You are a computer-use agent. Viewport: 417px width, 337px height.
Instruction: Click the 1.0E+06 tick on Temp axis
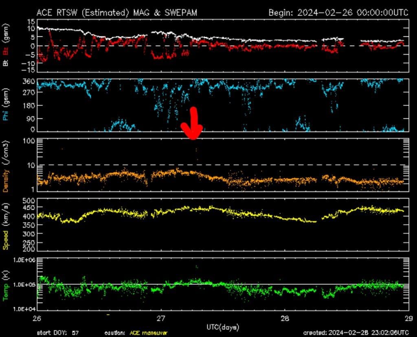(x=23, y=260)
